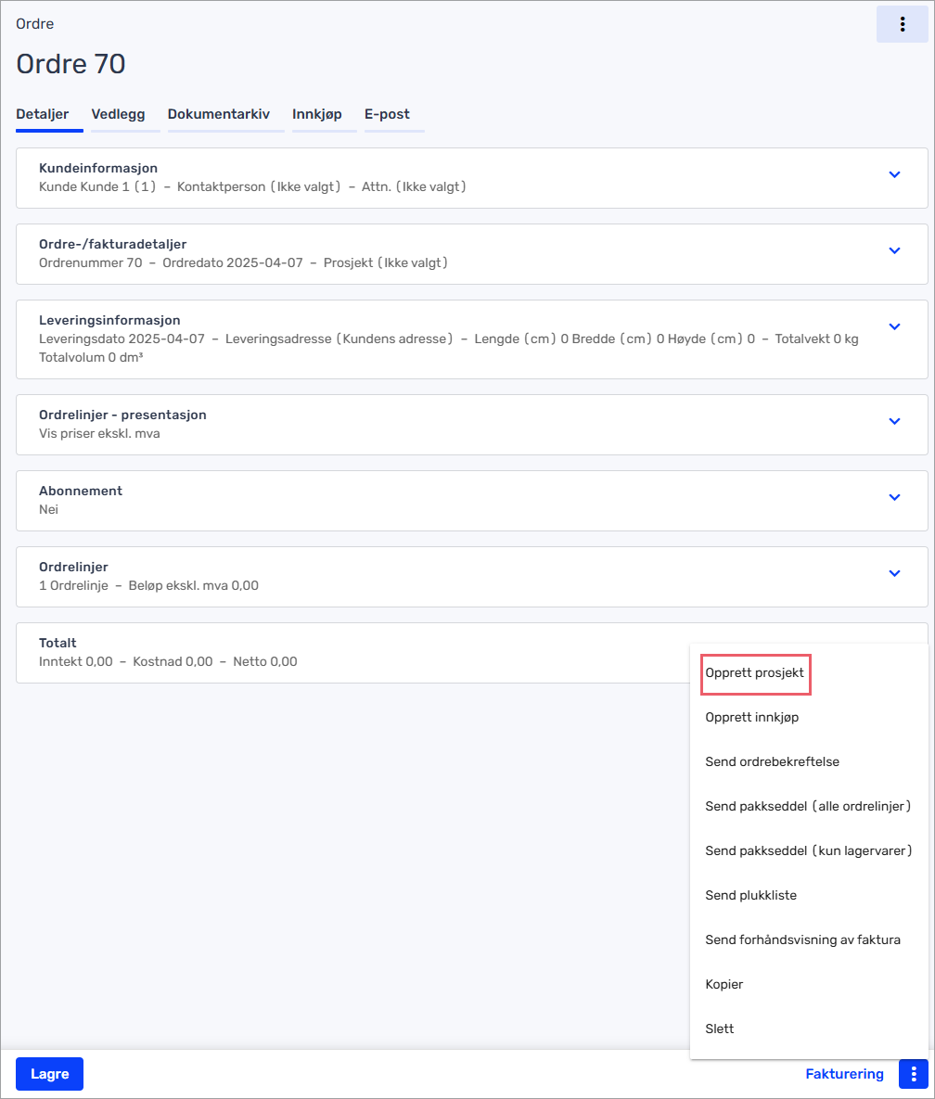The height and width of the screenshot is (1099, 935).
Task: Expand the Abonnement section chevron
Action: pyautogui.click(x=894, y=497)
